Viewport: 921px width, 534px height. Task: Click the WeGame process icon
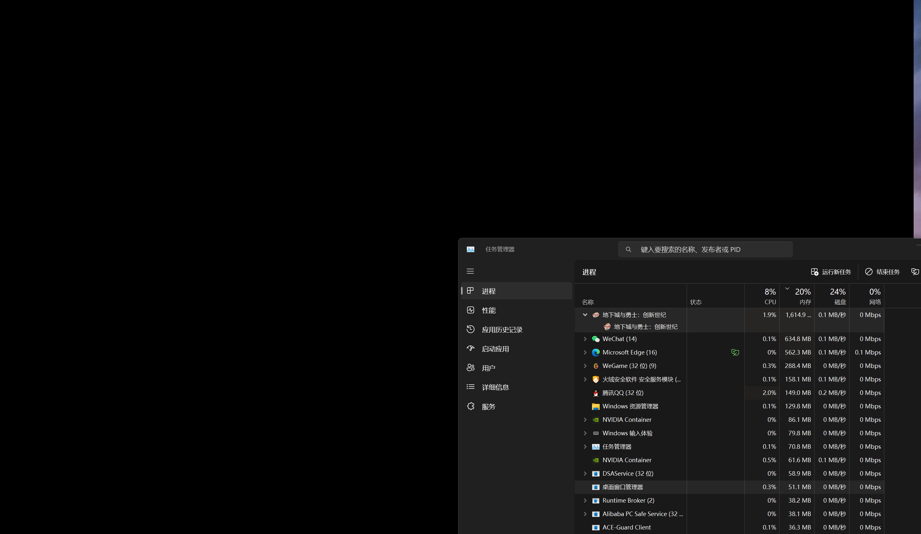click(x=595, y=366)
